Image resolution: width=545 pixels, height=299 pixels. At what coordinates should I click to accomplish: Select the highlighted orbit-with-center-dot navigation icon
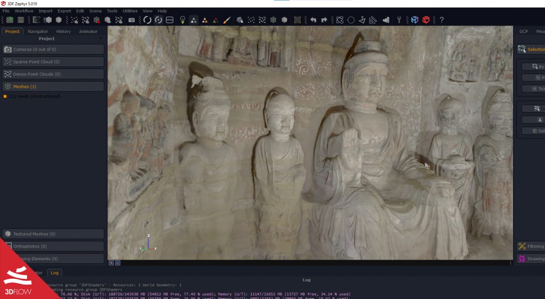(x=159, y=20)
